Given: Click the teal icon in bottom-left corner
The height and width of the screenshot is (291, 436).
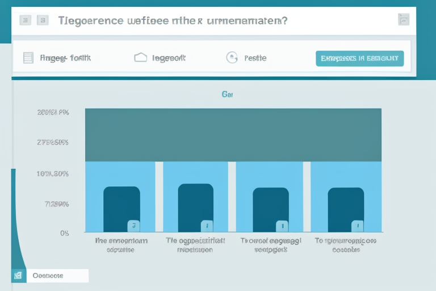Looking at the screenshot, I should pos(18,276).
